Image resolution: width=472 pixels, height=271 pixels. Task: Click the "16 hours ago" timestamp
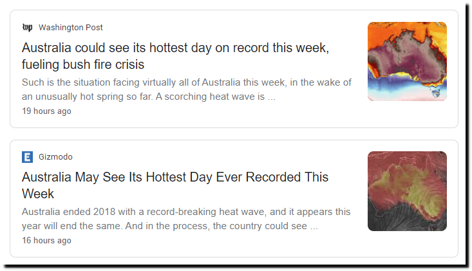[46, 240]
